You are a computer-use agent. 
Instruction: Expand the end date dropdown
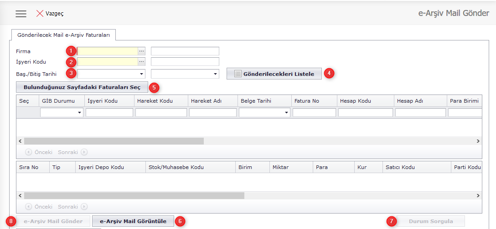[x=215, y=74]
